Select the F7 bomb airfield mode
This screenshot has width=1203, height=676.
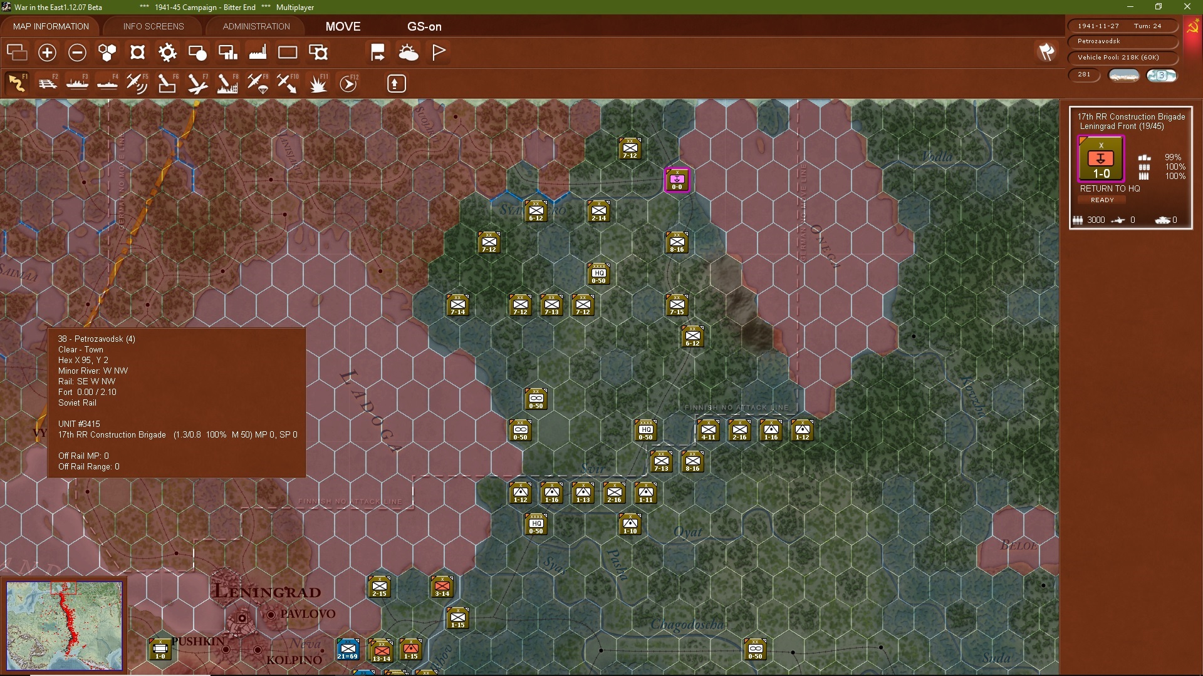[x=198, y=83]
